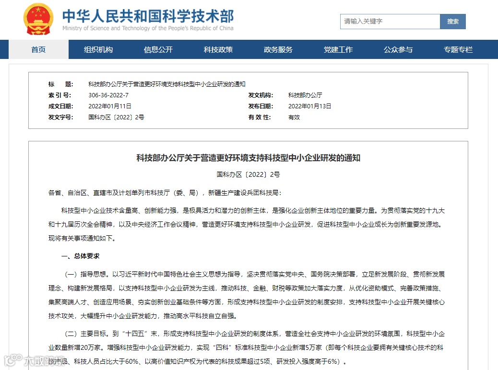This screenshot has width=498, height=370.
Task: Select the index number 306-36-2022-7
Action: tap(108, 95)
